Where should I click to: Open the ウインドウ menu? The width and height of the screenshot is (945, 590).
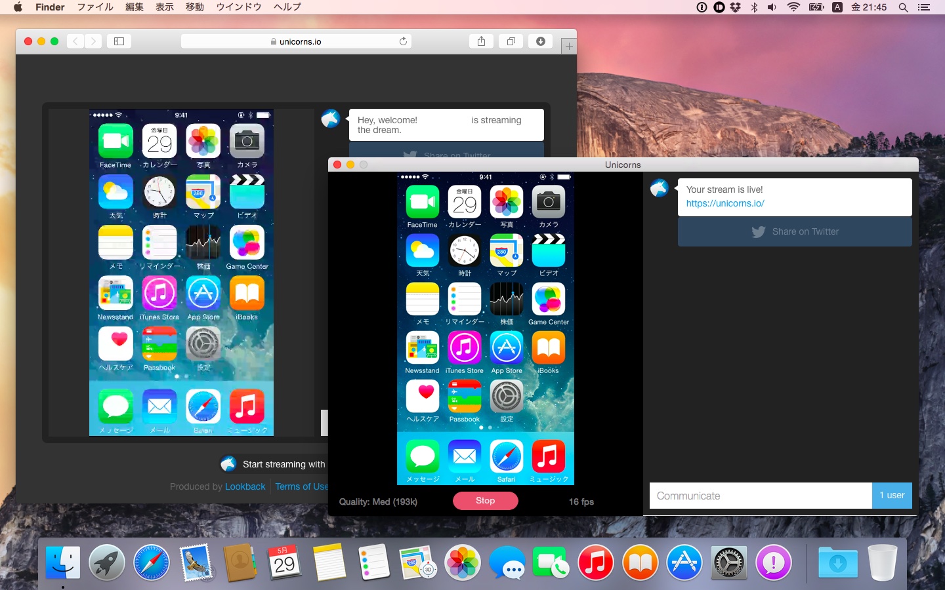coord(239,7)
